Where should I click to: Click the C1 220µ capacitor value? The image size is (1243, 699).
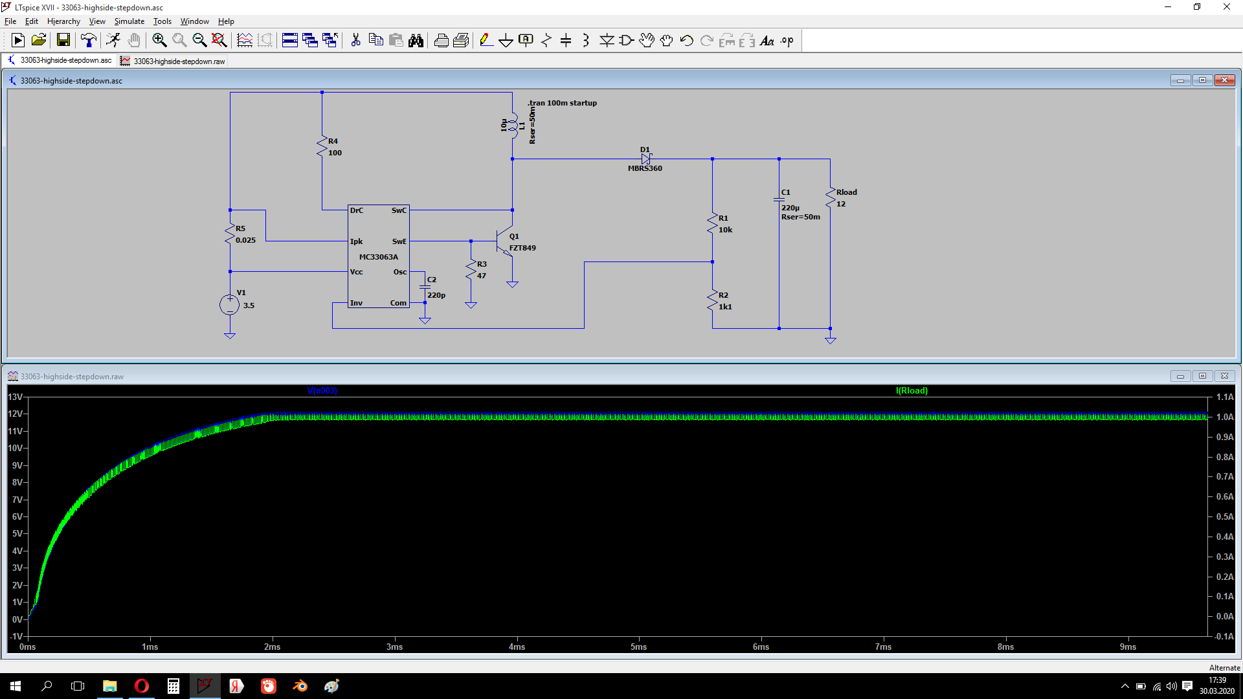tap(790, 208)
